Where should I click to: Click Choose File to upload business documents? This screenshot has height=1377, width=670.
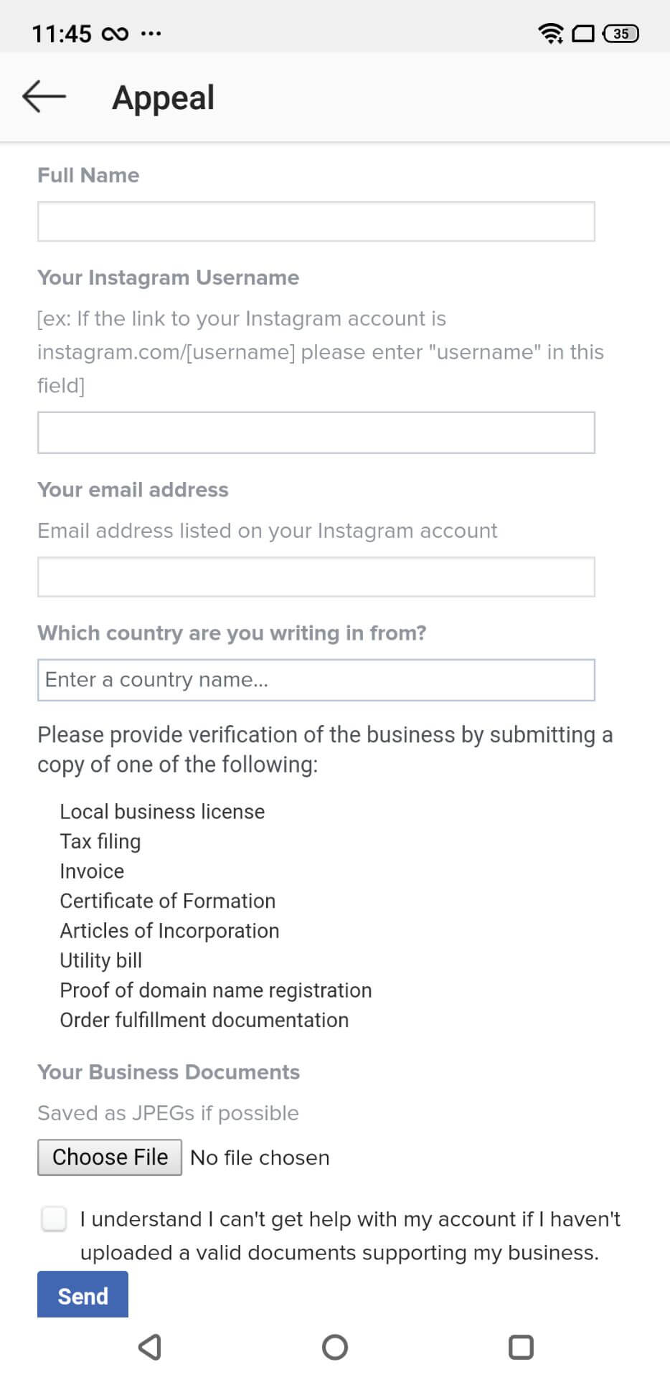pyautogui.click(x=109, y=1157)
